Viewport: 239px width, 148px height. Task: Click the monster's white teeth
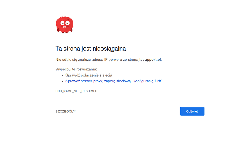pyautogui.click(x=64, y=26)
